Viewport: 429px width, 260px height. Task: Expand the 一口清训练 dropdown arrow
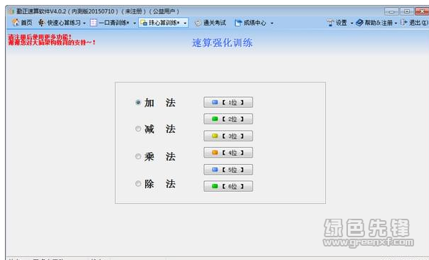tap(134, 23)
